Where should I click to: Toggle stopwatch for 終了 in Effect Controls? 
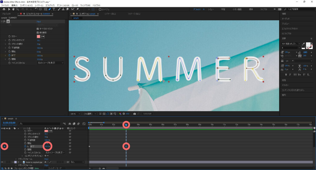[x=9, y=55]
